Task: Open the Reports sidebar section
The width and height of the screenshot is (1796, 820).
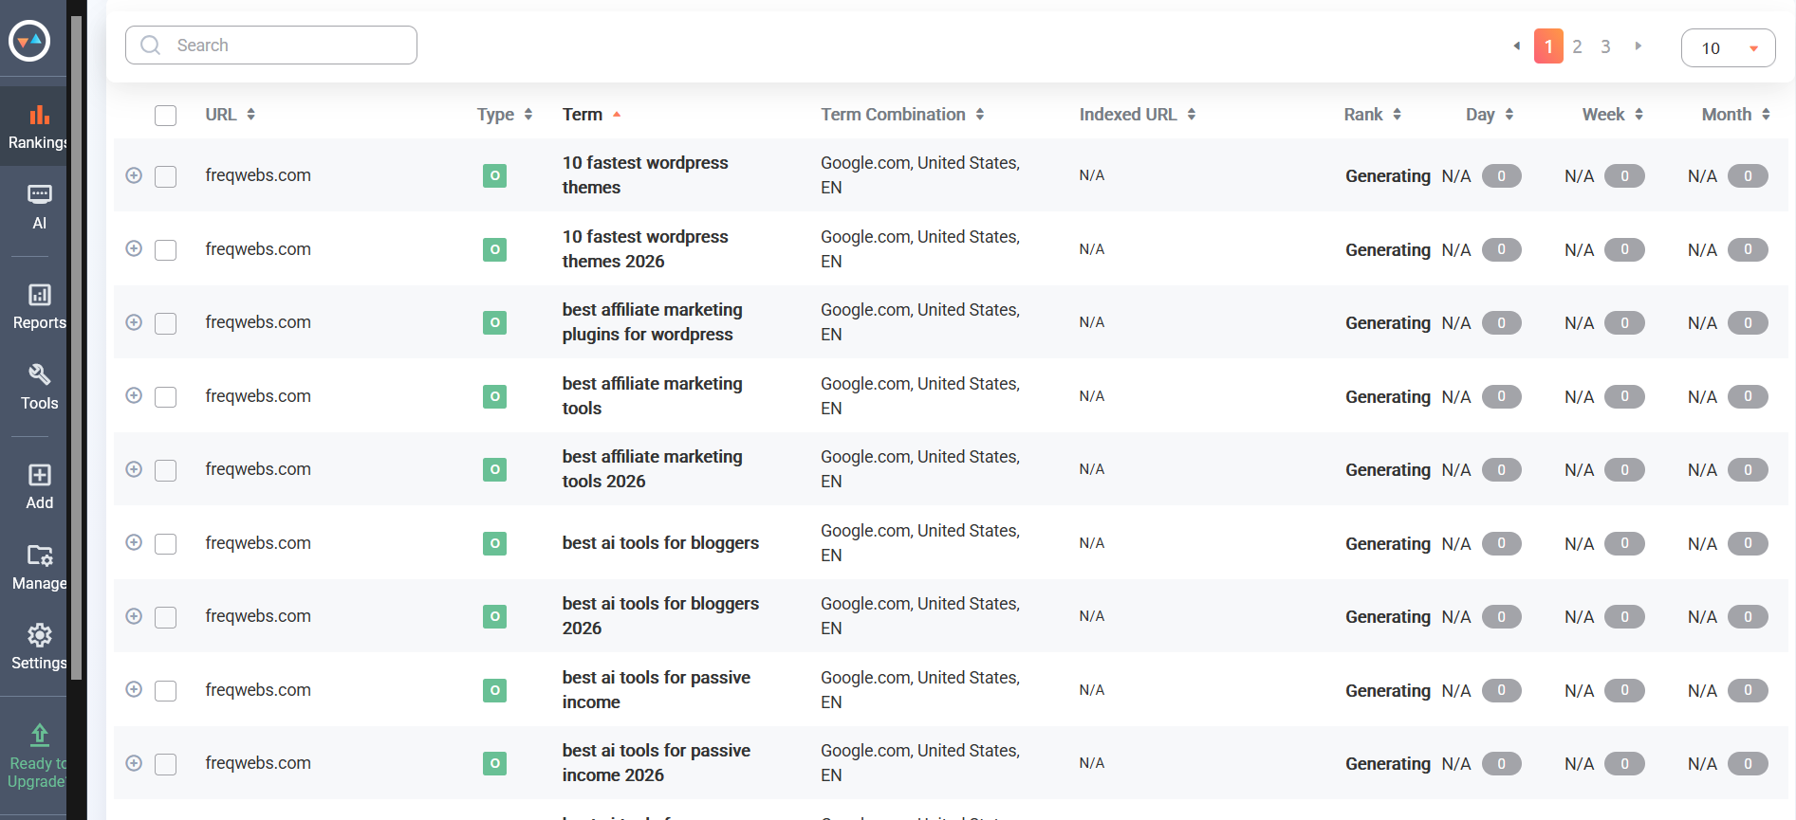Action: click(39, 307)
